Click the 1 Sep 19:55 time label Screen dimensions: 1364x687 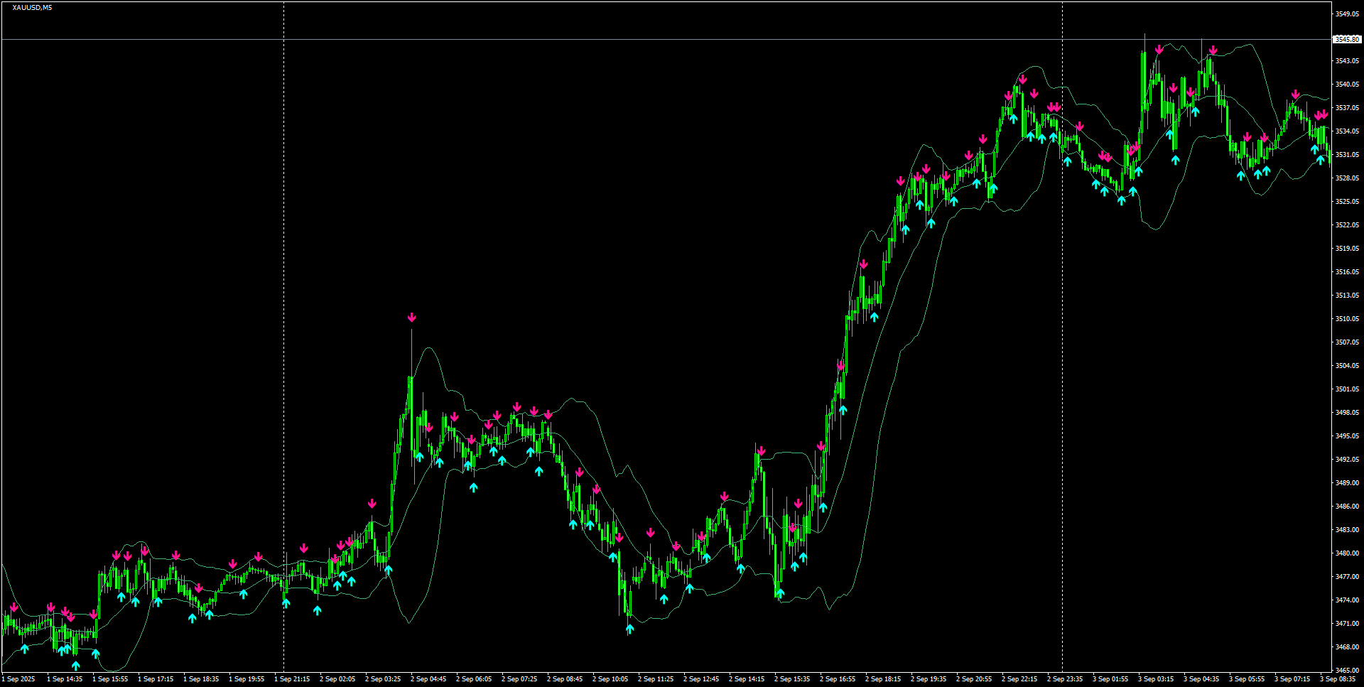pos(247,679)
